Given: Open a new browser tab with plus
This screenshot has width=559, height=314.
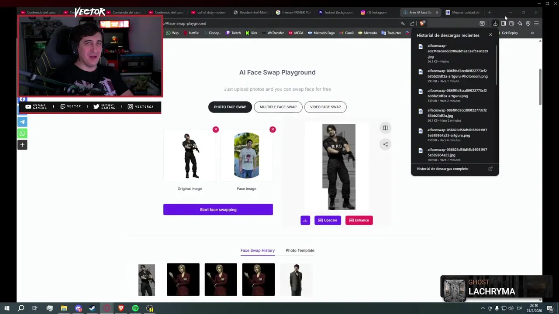Looking at the screenshot, I should (x=490, y=12).
